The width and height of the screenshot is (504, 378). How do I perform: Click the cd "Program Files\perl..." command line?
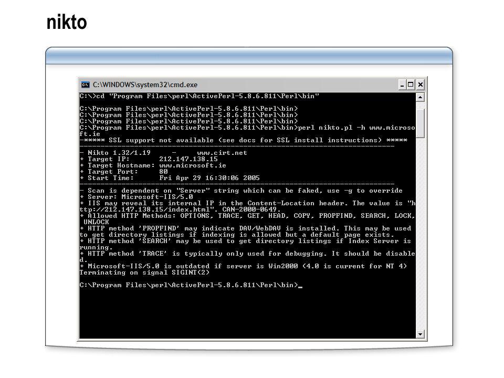199,96
